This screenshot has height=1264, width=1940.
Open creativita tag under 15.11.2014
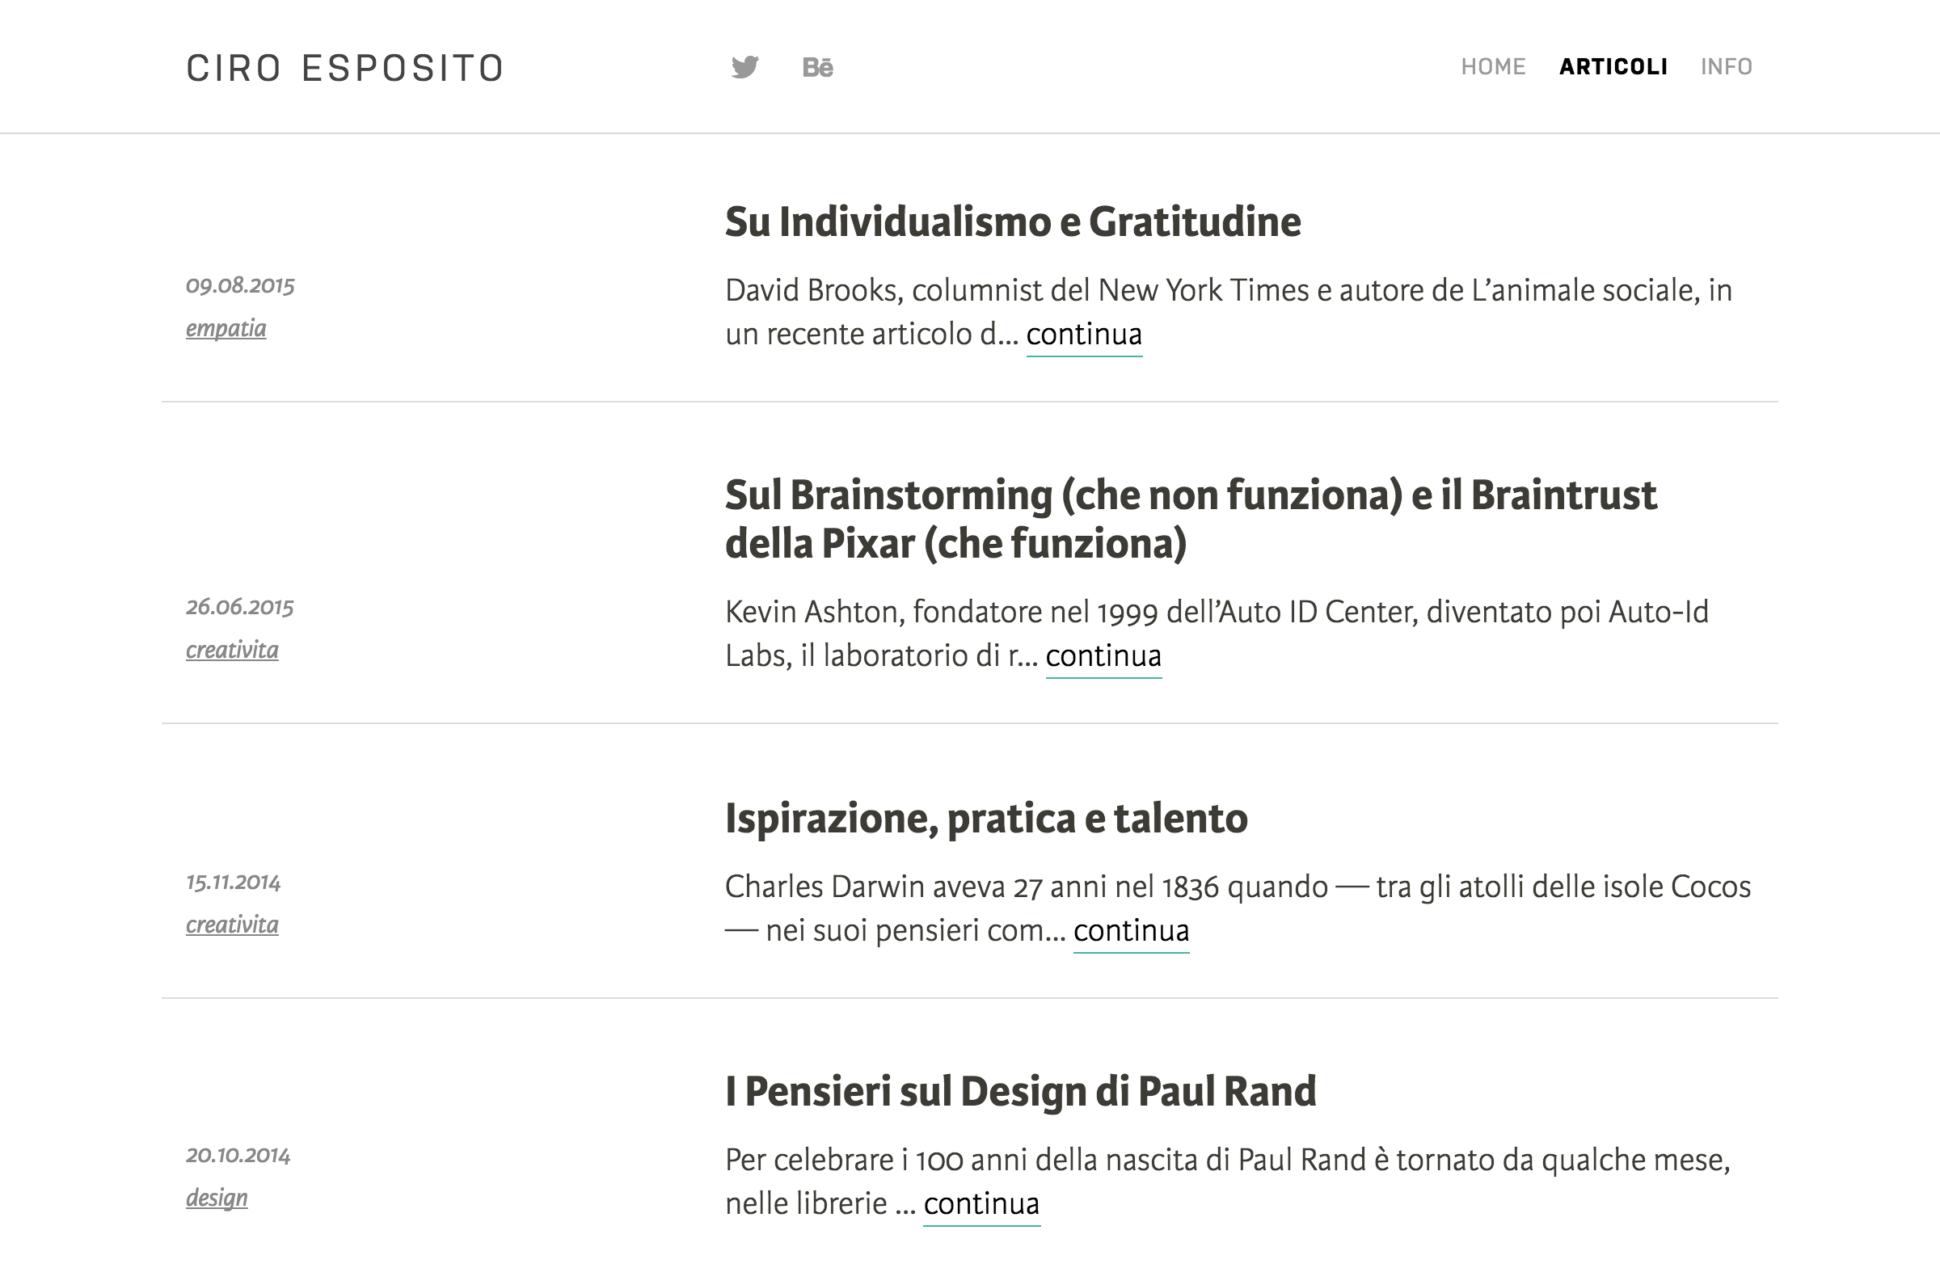[x=231, y=925]
